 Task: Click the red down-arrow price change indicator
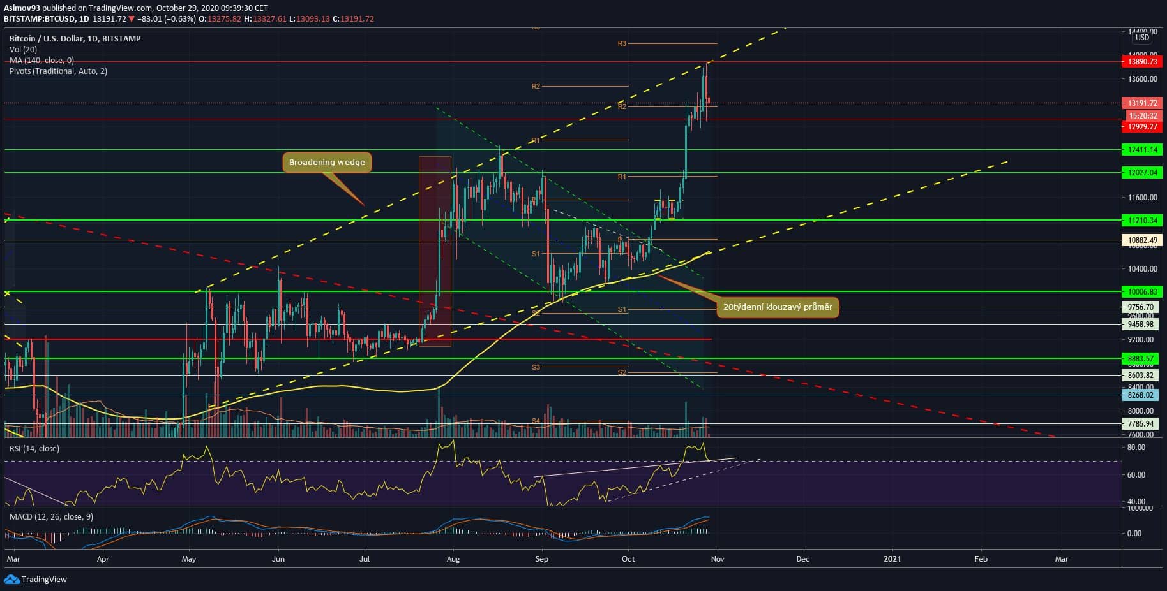coord(131,19)
